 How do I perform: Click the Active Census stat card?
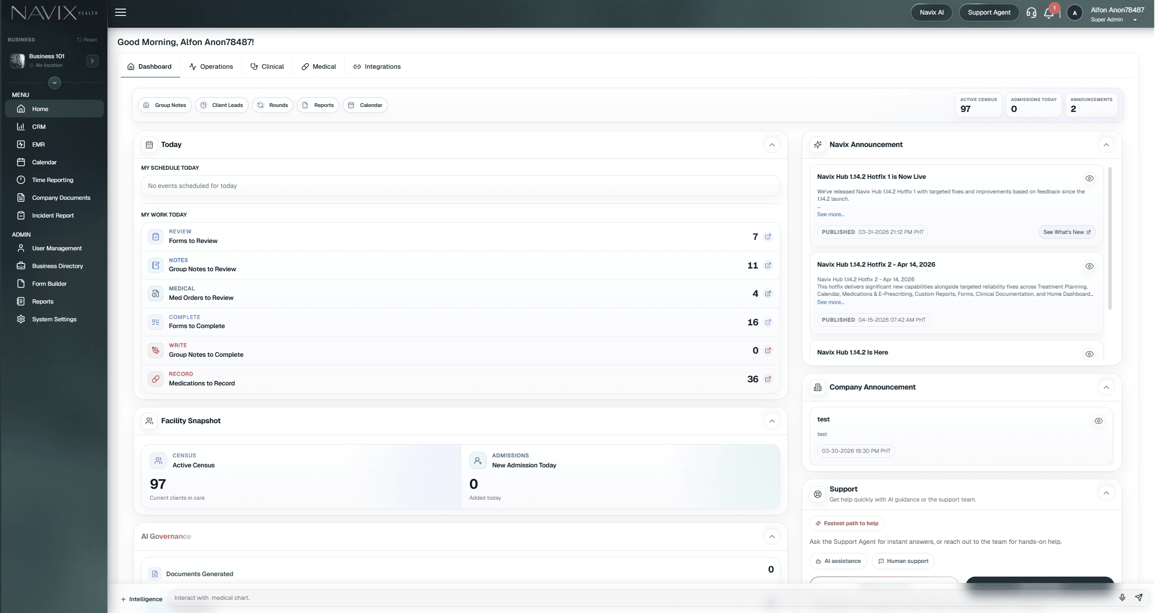pyautogui.click(x=978, y=105)
